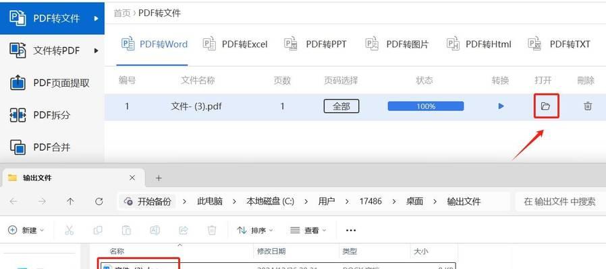Go to 首页 in the breadcrumb
Image resolution: width=606 pixels, height=269 pixels.
(121, 13)
